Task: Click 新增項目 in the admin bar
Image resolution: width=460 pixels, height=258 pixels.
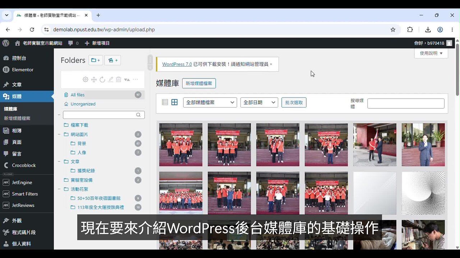Action: click(x=97, y=43)
